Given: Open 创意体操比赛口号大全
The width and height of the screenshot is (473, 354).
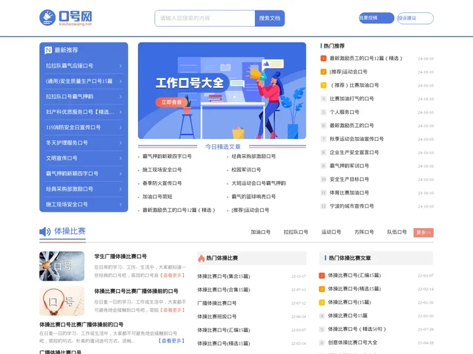Looking at the screenshot, I should tap(352, 343).
